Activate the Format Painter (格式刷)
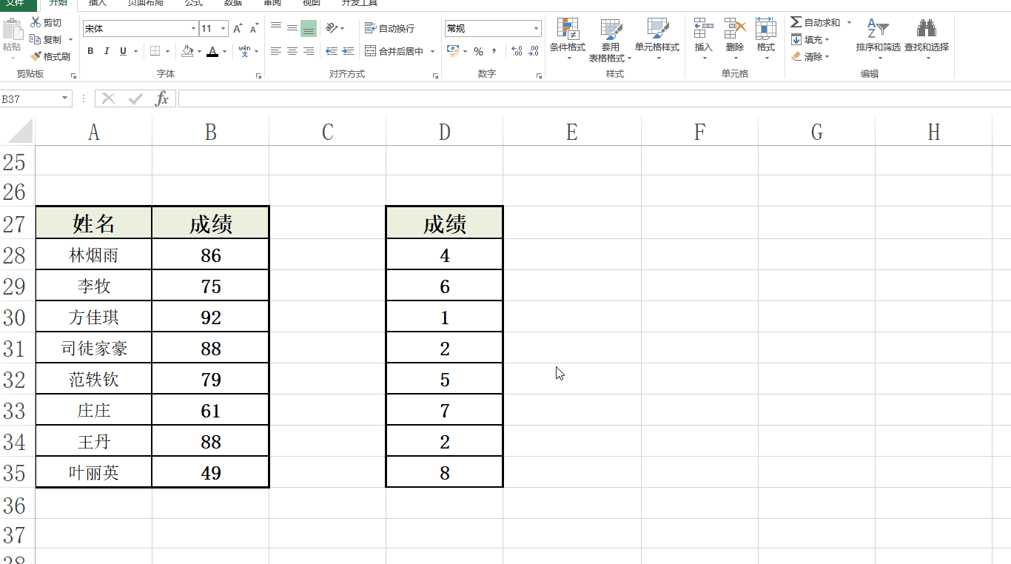This screenshot has height=564, width=1011. [50, 56]
